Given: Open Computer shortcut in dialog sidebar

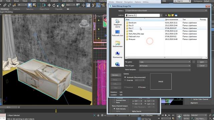Looking at the screenshot, I should coord(117,55).
